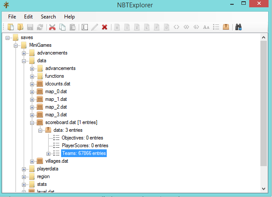This screenshot has height=197, width=272.
Task: Click the Rename tag icon
Action: [x=85, y=27]
